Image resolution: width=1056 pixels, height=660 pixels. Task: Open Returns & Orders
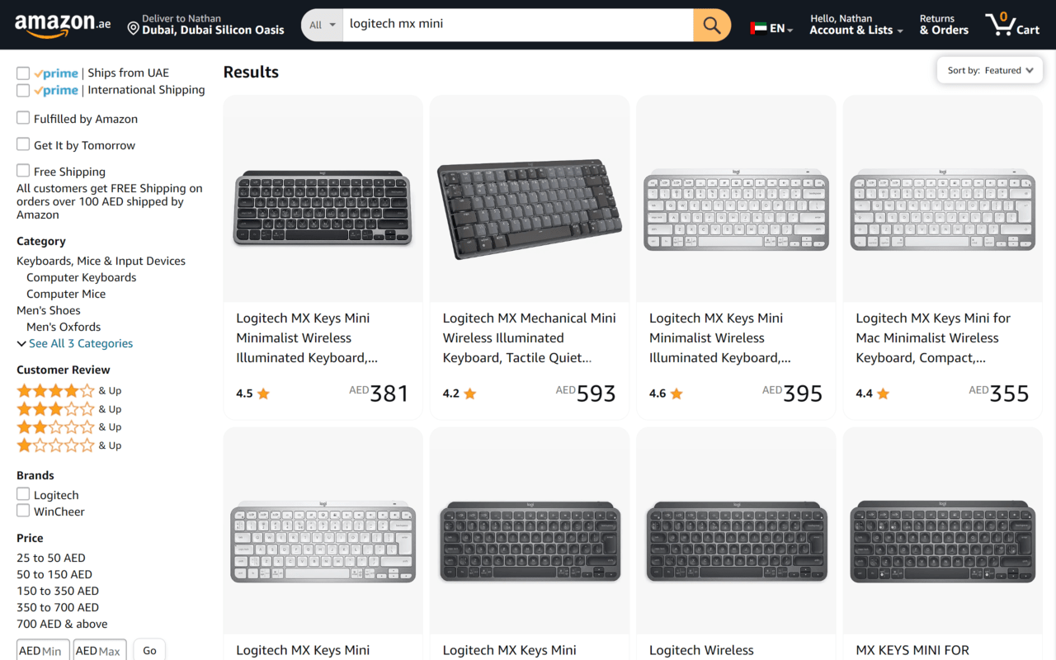click(944, 25)
